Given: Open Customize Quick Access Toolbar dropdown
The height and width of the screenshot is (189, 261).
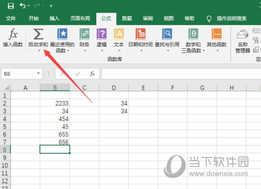Looking at the screenshot, I should (51, 6).
